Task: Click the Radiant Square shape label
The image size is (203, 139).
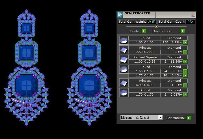Action: tap(145, 57)
